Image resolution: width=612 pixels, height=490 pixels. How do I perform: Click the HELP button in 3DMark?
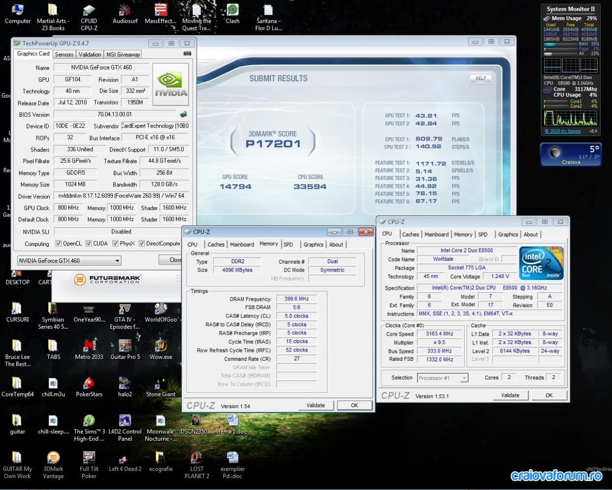point(481,78)
